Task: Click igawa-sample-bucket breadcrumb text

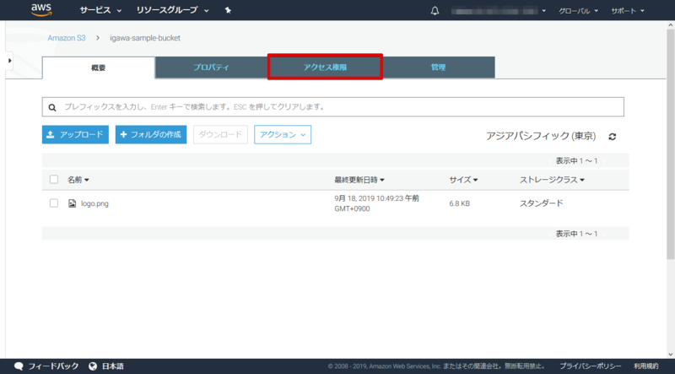Action: 145,38
